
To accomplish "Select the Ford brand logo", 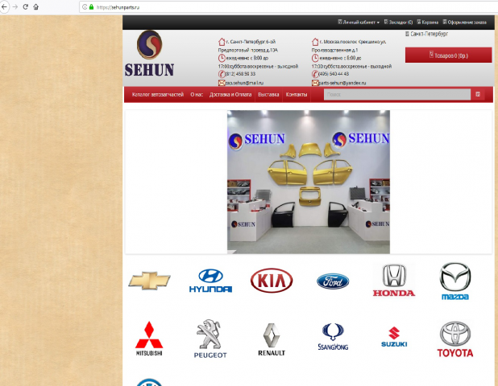I will (333, 281).
